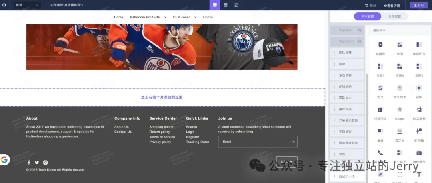Click the Email subscription input field
The image size is (432, 183).
tap(258, 142)
